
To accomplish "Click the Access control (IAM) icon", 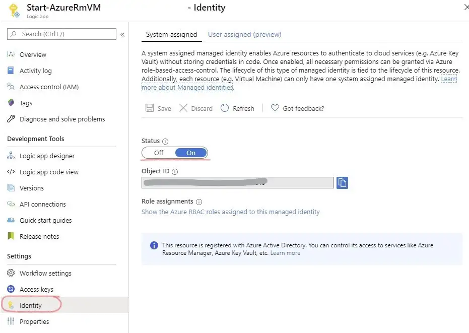I will pyautogui.click(x=11, y=87).
